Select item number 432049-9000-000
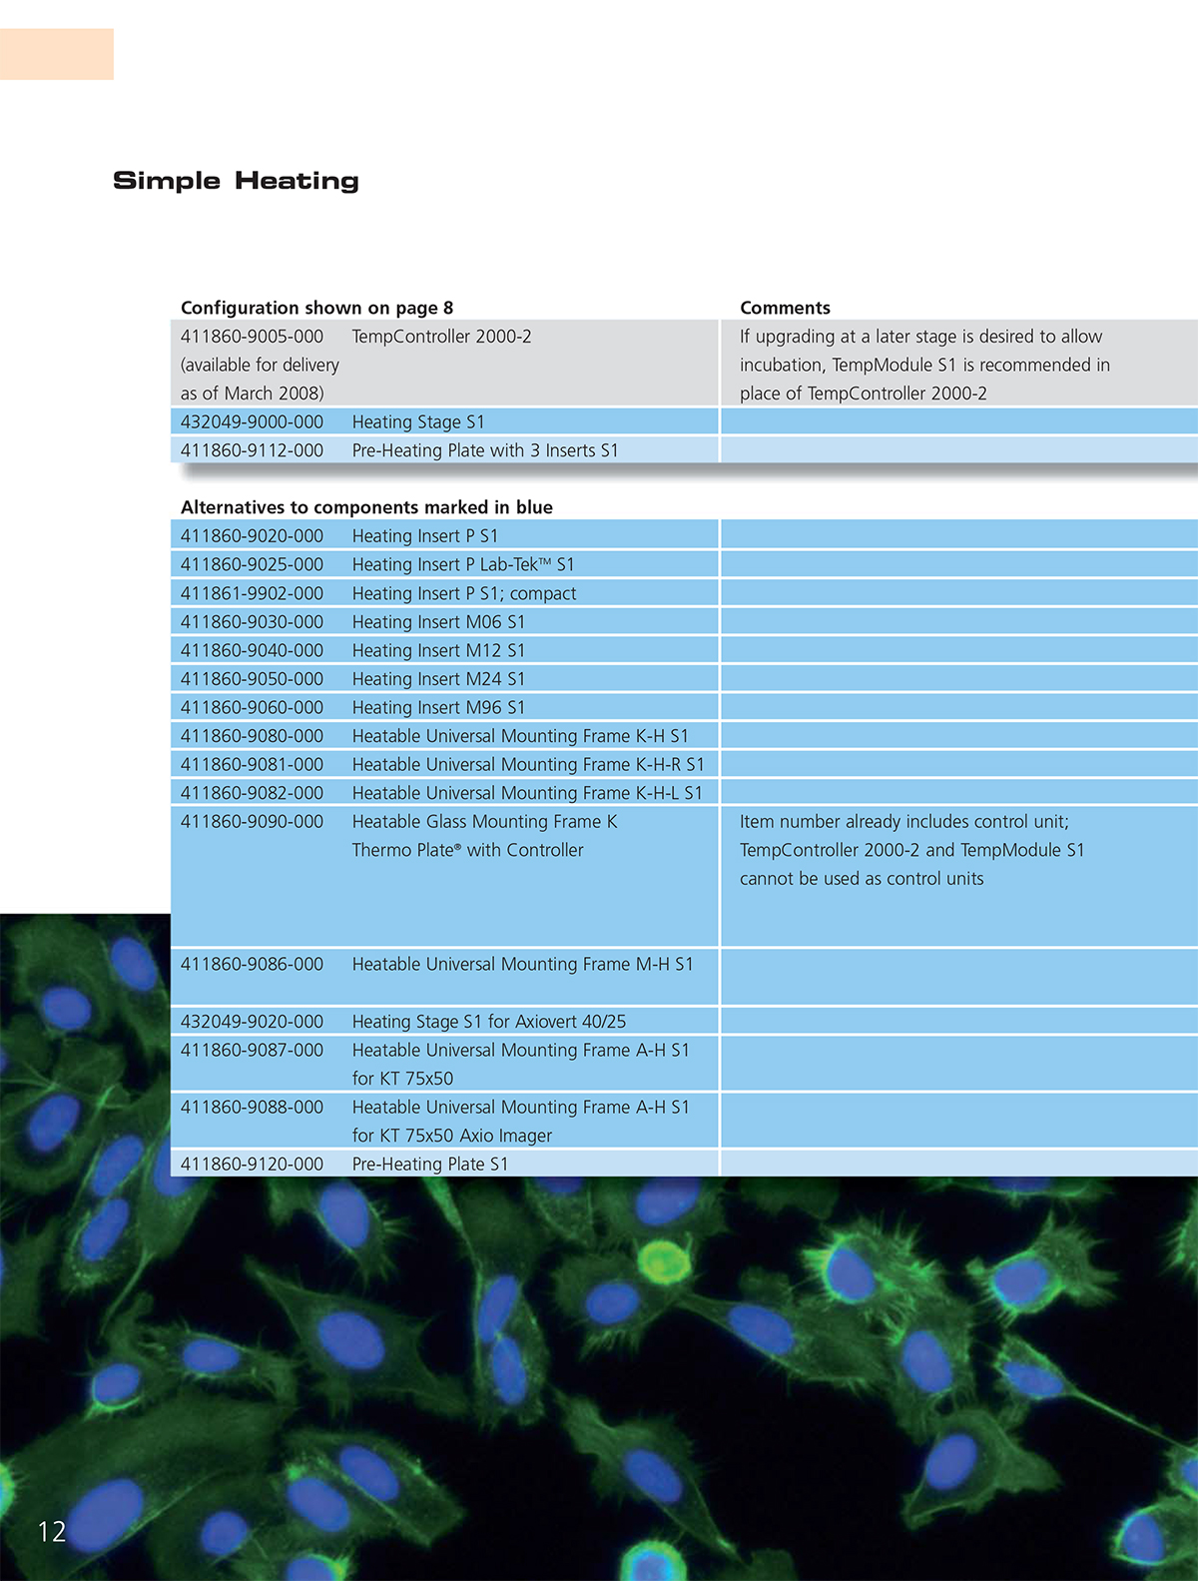 point(252,422)
